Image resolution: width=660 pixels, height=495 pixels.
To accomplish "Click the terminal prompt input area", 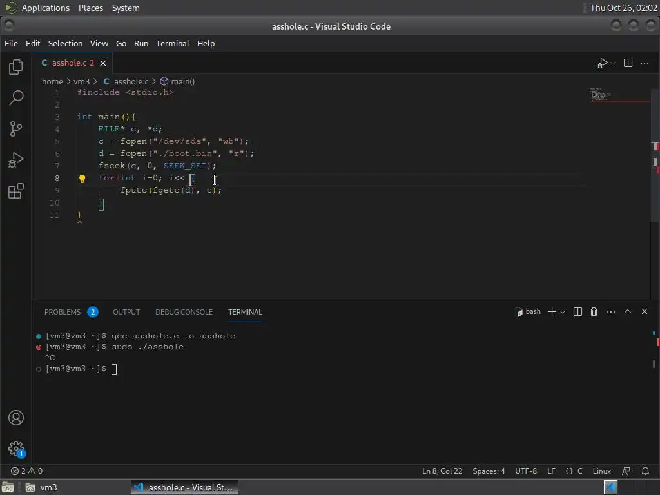I will click(114, 369).
